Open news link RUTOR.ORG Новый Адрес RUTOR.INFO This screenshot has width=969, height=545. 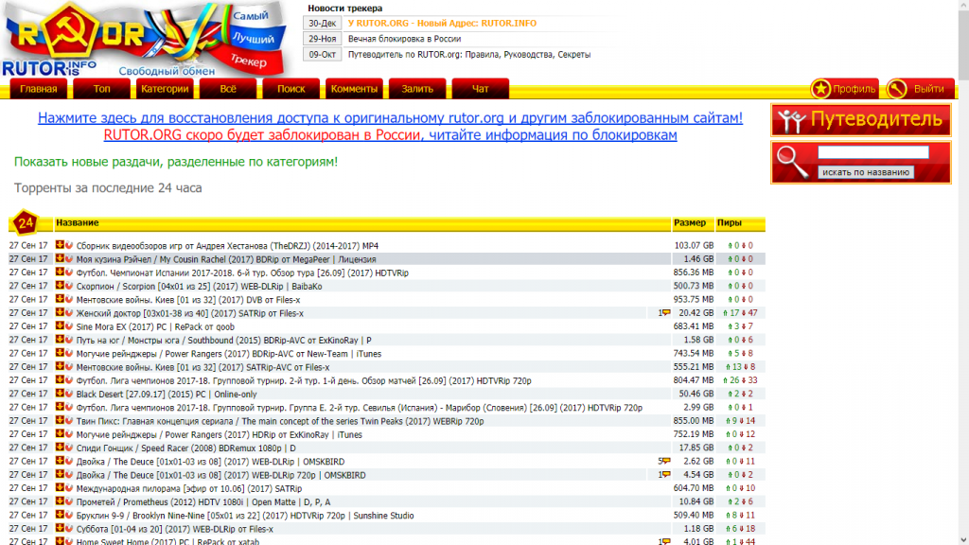pyautogui.click(x=442, y=23)
